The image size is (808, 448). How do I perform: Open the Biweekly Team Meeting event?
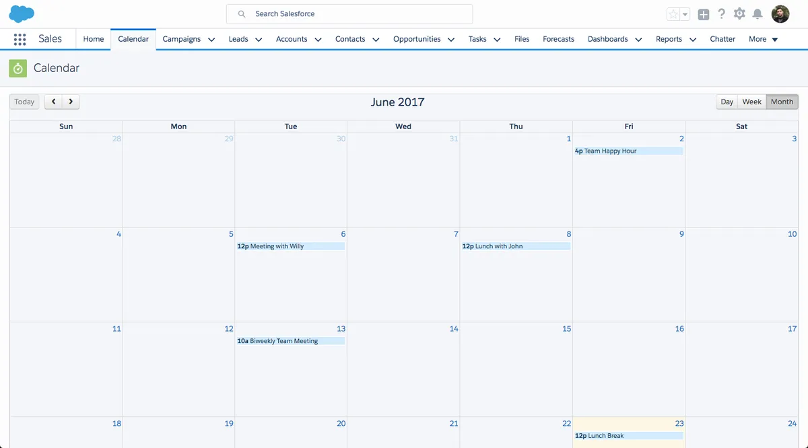(x=290, y=341)
